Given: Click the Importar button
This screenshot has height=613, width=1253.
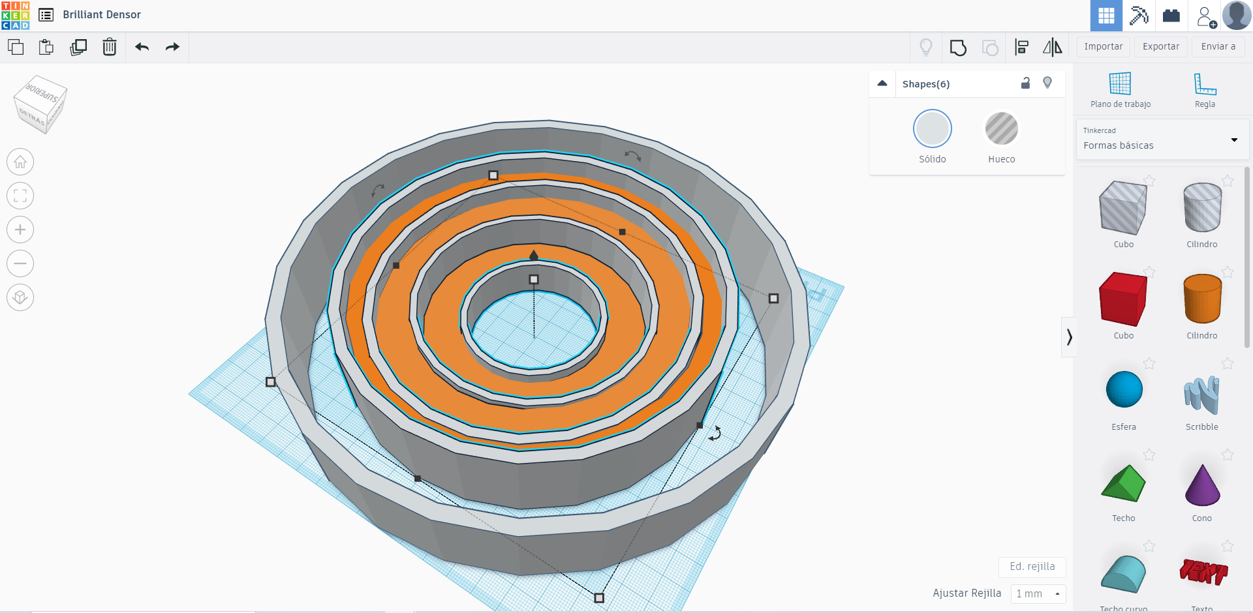Looking at the screenshot, I should pos(1103,47).
